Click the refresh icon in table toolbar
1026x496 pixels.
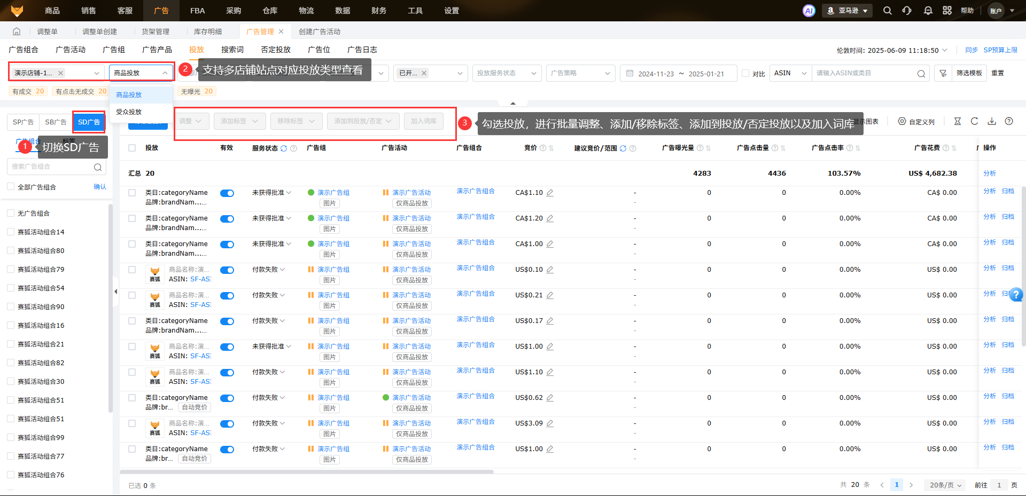[x=974, y=122]
